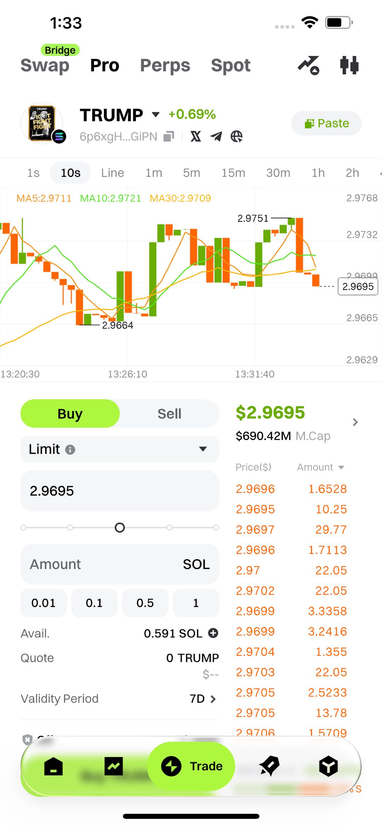Open the token's Telegram link
The width and height of the screenshot is (382, 827).
216,136
